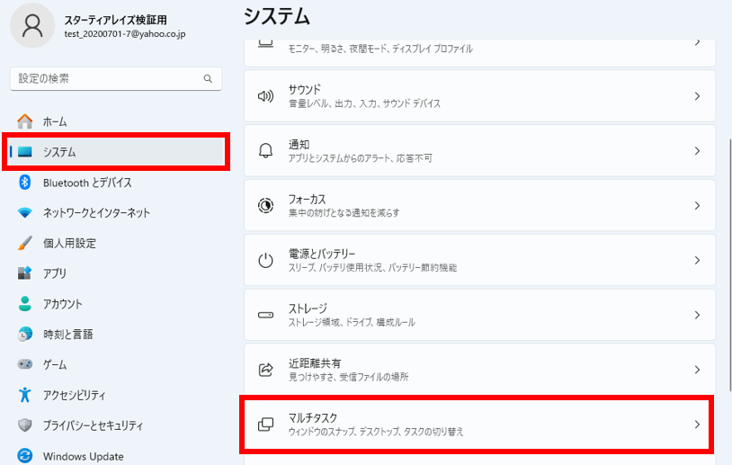
Task: Click the search magnifier icon in settings search
Action: pyautogui.click(x=208, y=79)
